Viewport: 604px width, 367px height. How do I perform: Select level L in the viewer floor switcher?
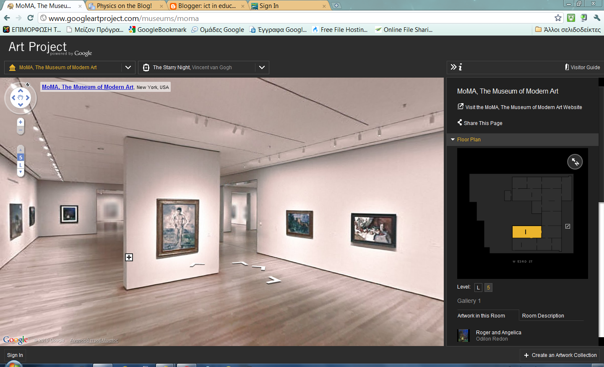pyautogui.click(x=21, y=165)
